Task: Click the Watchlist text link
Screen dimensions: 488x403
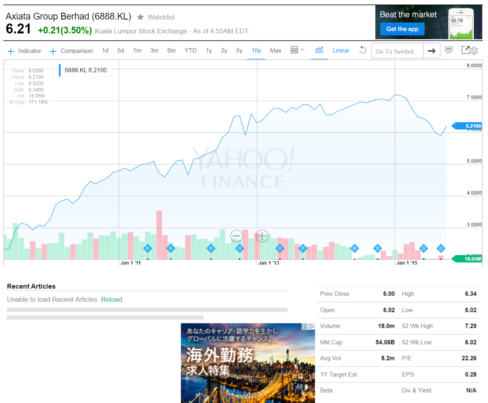Action: pos(161,17)
